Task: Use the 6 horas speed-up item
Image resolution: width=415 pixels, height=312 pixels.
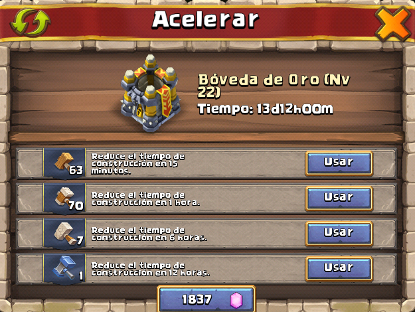Action: click(339, 234)
